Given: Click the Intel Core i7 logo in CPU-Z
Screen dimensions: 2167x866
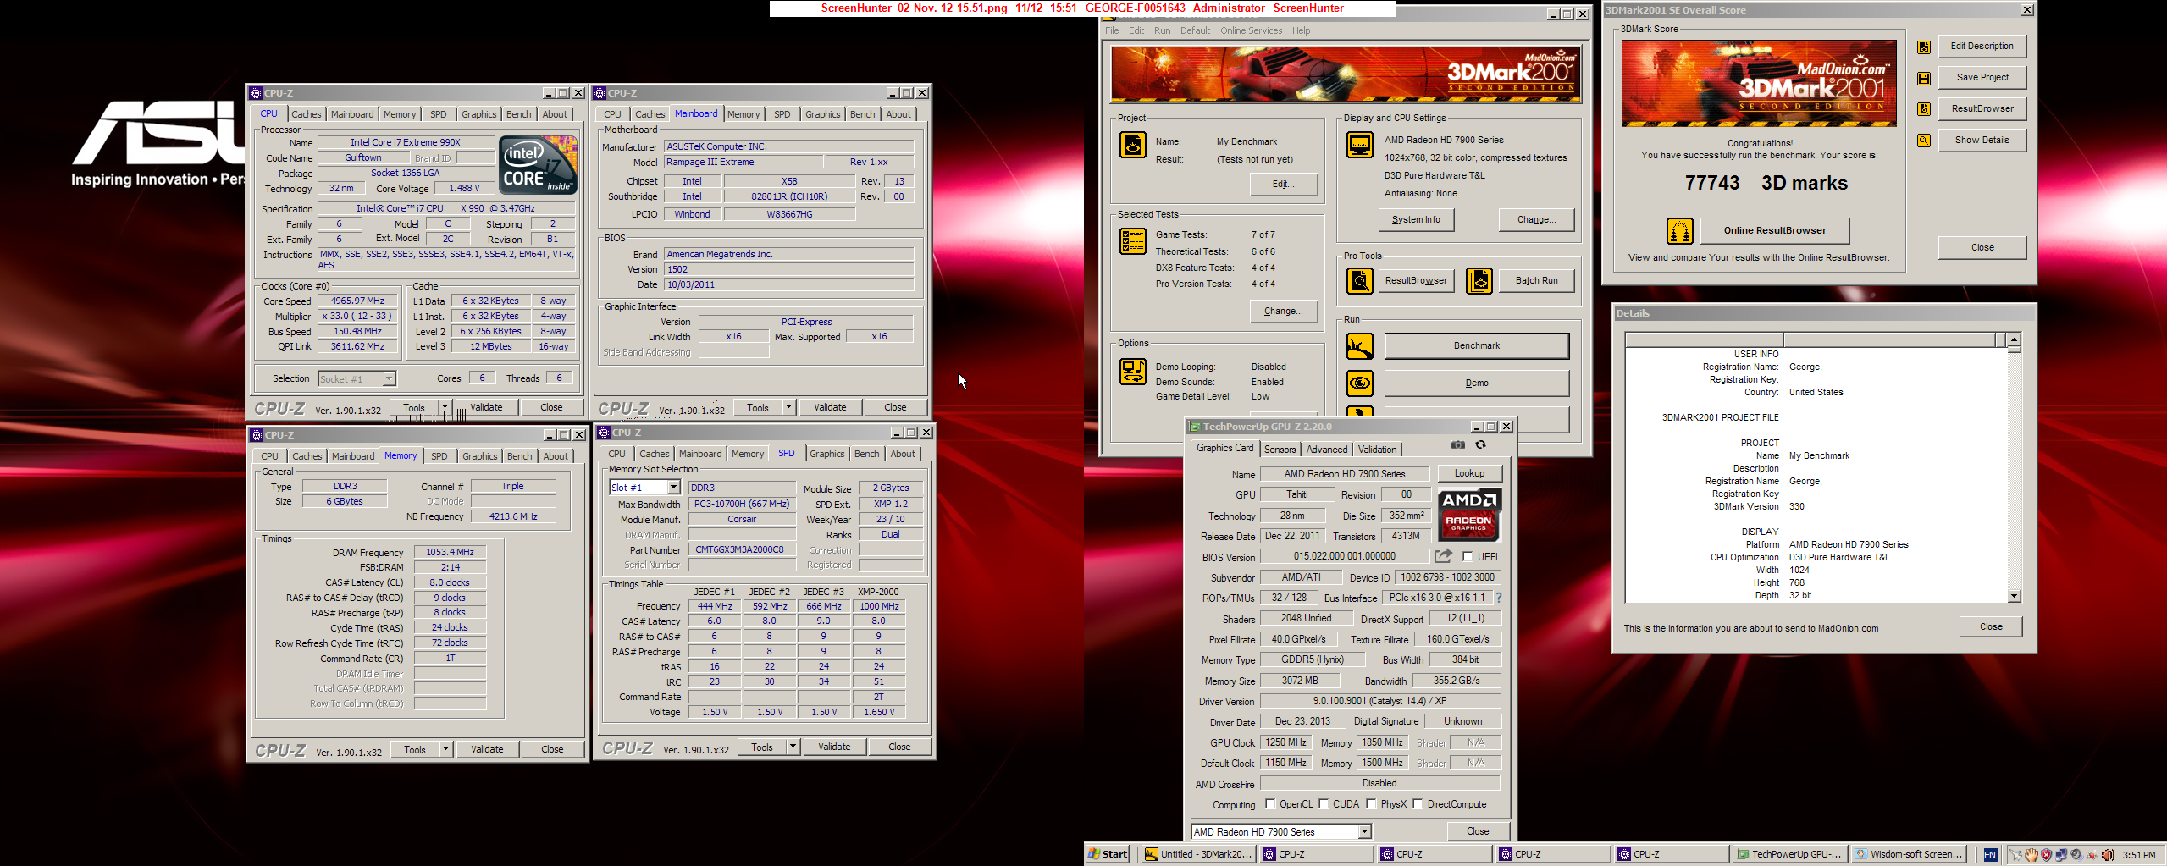Looking at the screenshot, I should click(539, 164).
